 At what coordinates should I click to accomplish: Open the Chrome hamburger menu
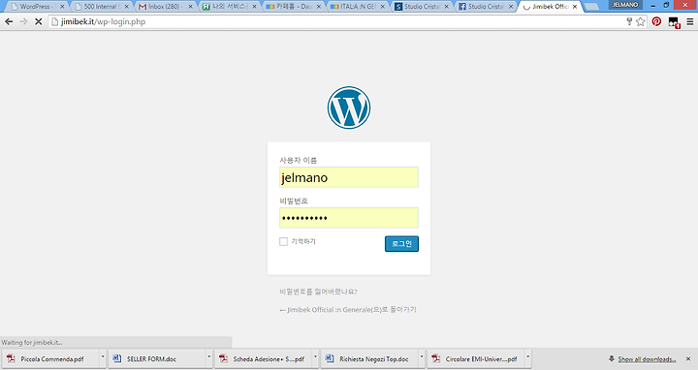[690, 21]
